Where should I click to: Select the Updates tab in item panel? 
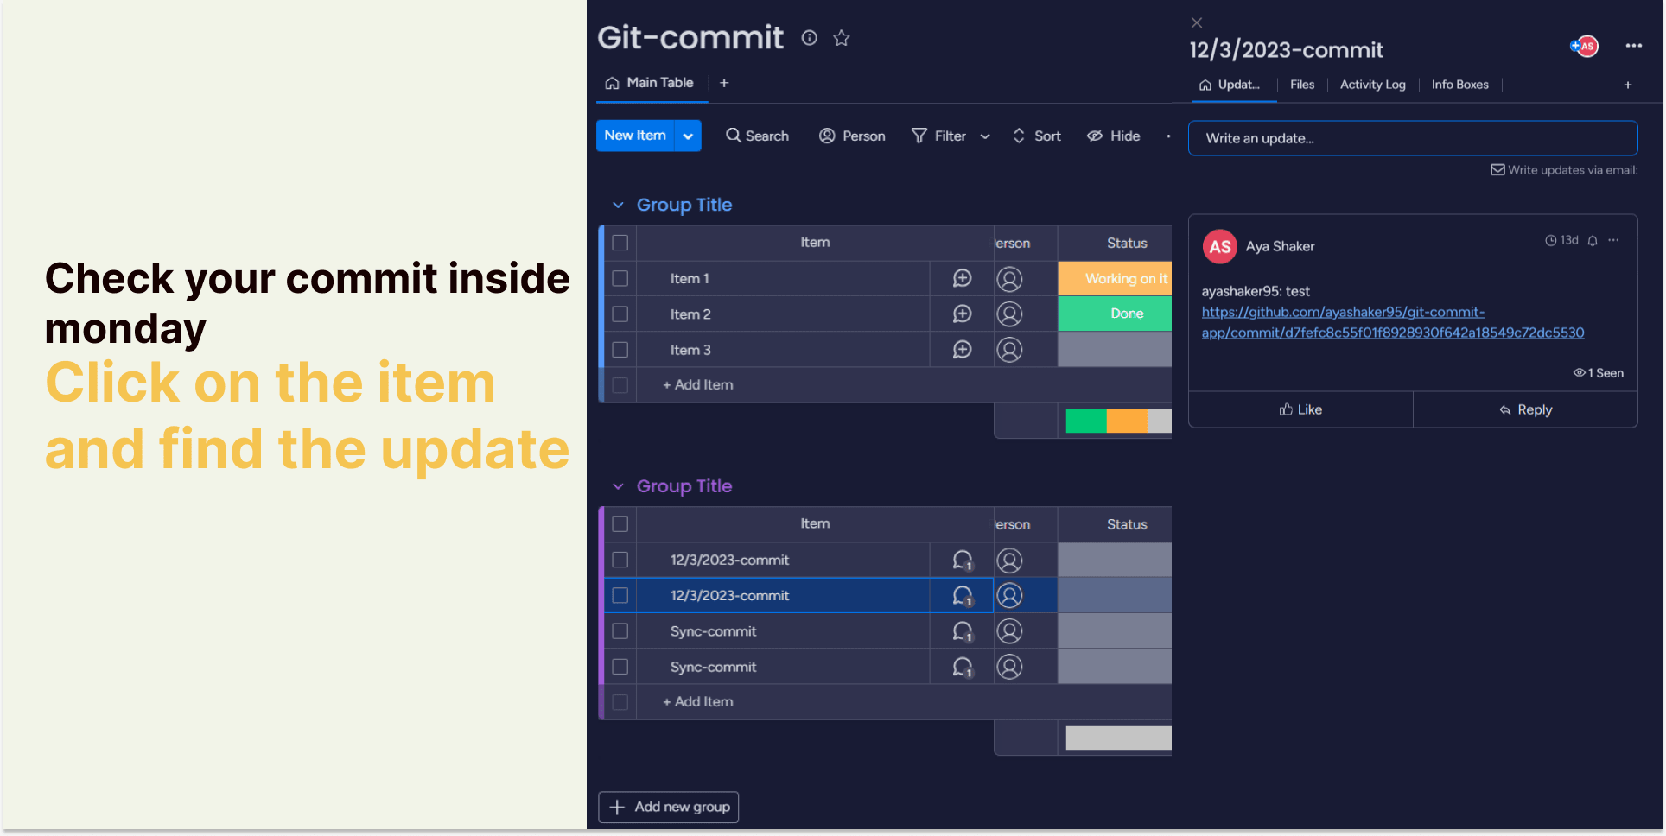1229,85
